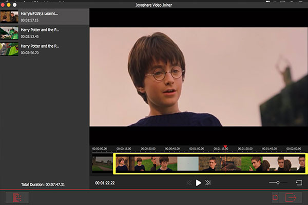Step to the previous frame
This screenshot has width=308, height=205.
189,183
